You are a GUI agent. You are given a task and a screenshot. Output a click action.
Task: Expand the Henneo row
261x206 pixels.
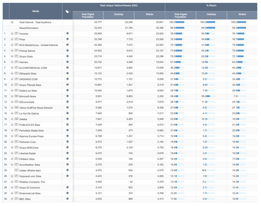tap(12, 62)
